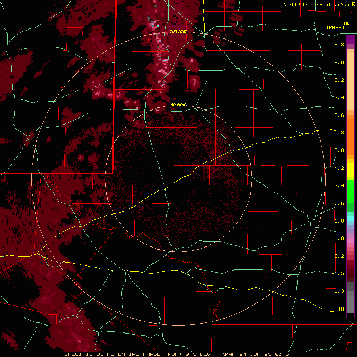Screen dimensions: 357x357
Task: Pick the gray bottom band of the color bar
Action: (x=350, y=298)
